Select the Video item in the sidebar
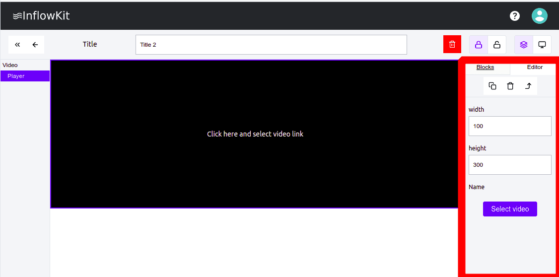Viewport: 559px width, 277px height. click(x=10, y=65)
